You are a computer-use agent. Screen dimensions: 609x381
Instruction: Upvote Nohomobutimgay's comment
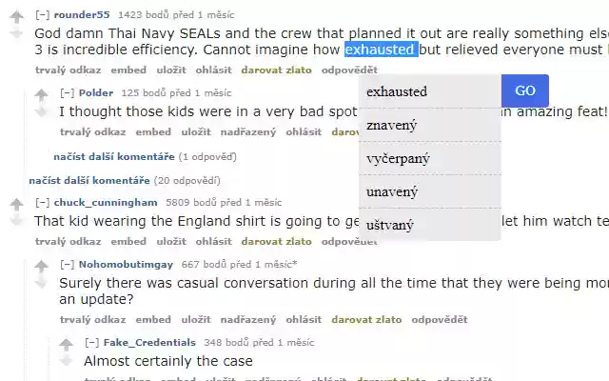tap(41, 267)
